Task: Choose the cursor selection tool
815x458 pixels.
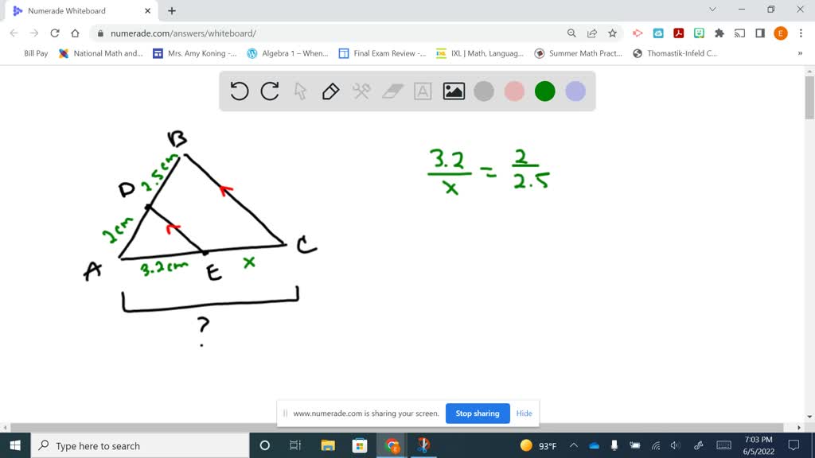Action: click(299, 91)
